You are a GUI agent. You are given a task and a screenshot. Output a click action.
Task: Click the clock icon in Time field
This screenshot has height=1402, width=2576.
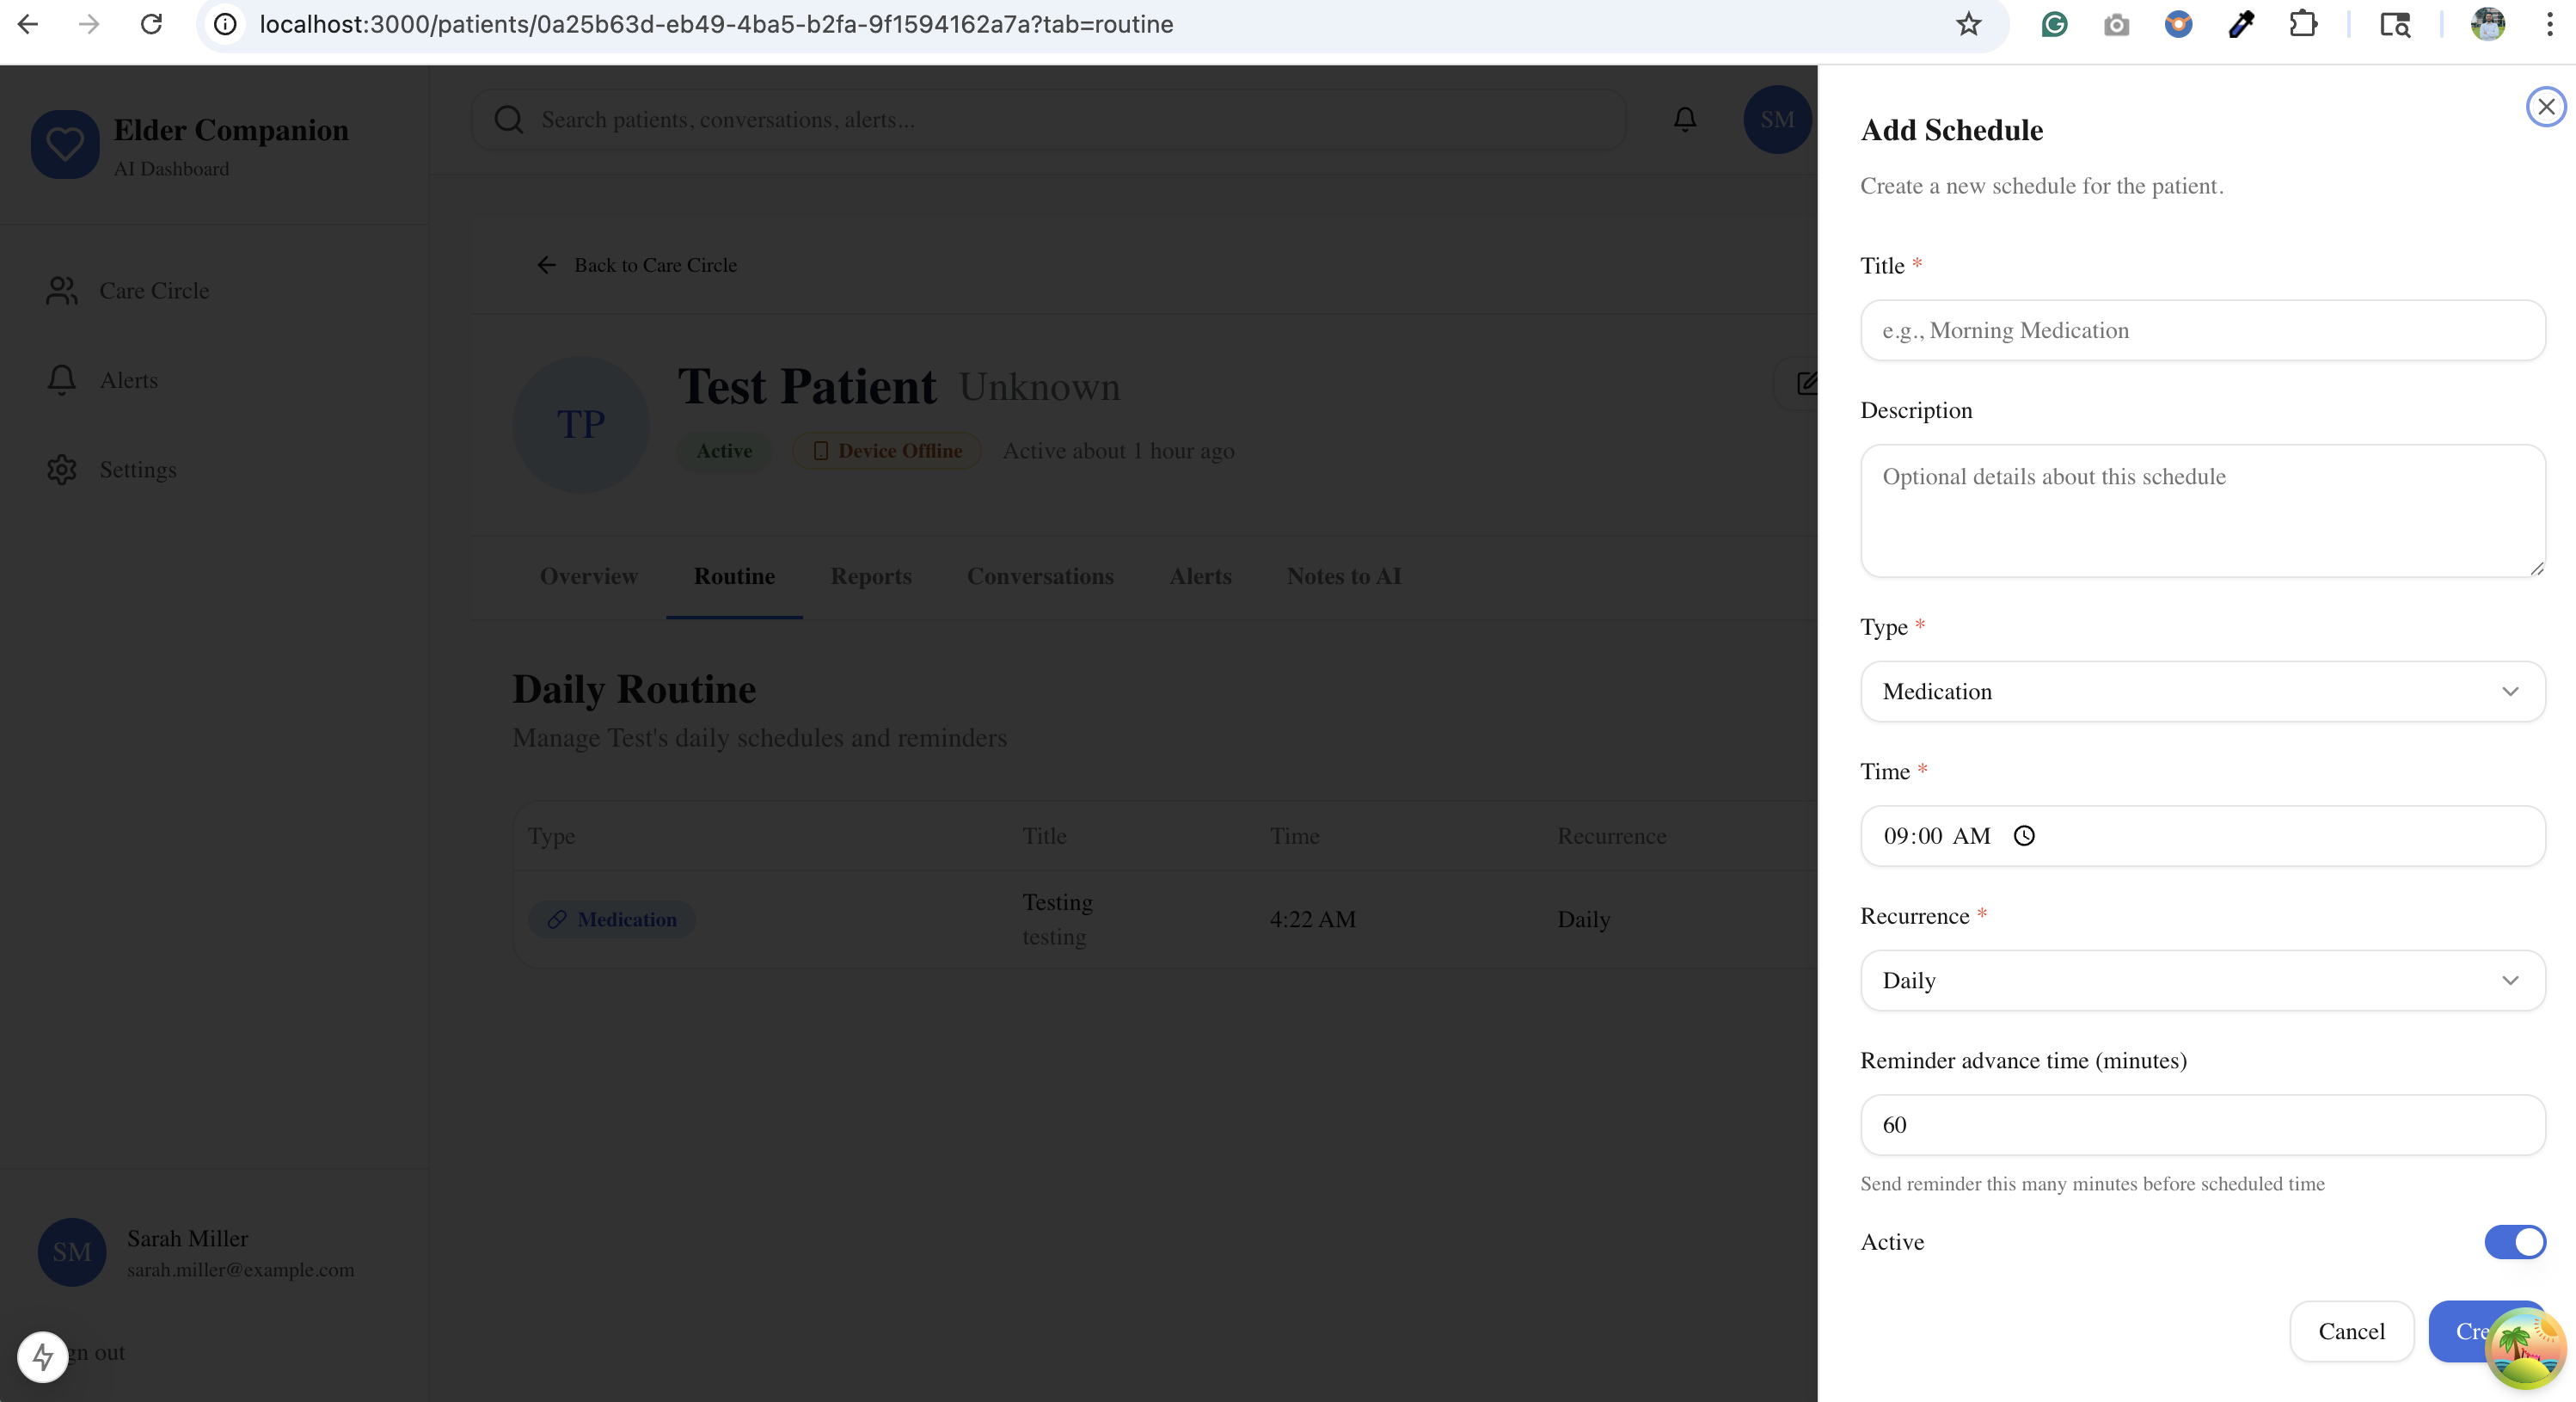tap(2024, 835)
